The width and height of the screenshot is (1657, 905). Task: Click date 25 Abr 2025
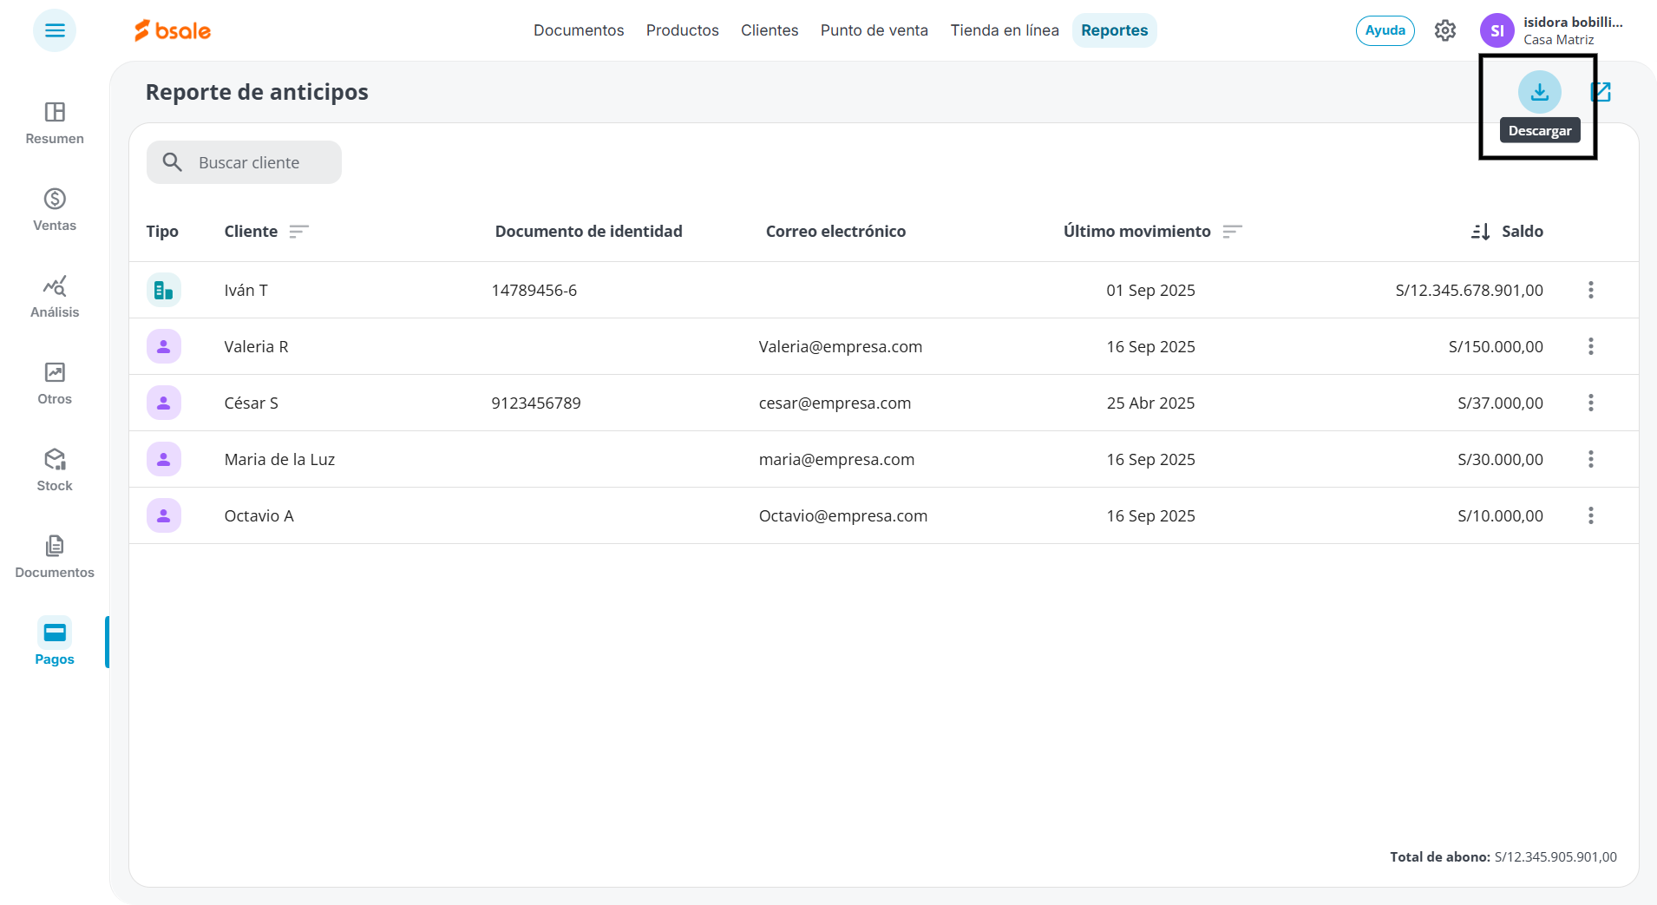point(1150,403)
